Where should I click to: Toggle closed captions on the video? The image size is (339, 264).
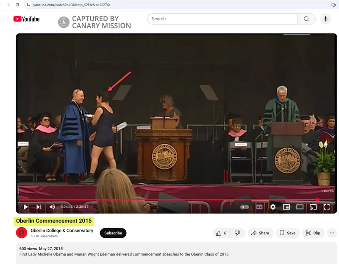[259, 207]
